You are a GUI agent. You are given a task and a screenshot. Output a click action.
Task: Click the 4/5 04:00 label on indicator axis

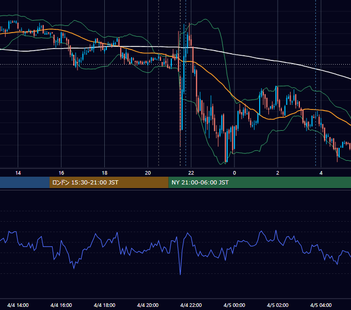coord(321,305)
